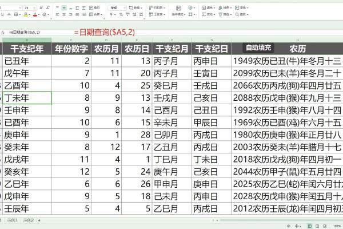Image resolution: width=343 pixels, height=229 pixels.
Task: Apply the yellow fill color
Action: click(26, 15)
